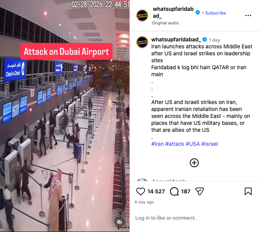Image resolution: width=259 pixels, height=232 pixels.
Task: Open the #USA hashtag
Action: coord(193,144)
